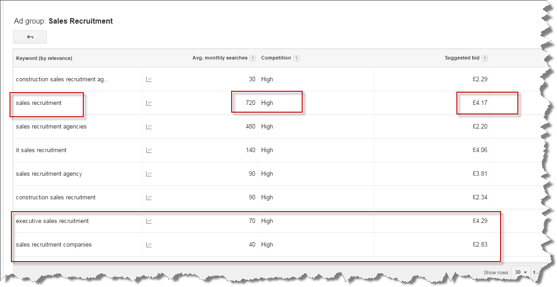Show trend chart for construction sales recruitment row
This screenshot has height=287, width=557.
[x=149, y=198]
